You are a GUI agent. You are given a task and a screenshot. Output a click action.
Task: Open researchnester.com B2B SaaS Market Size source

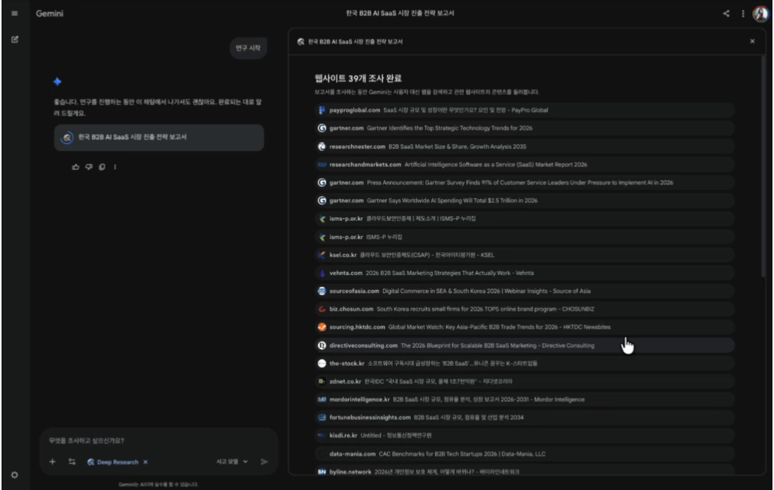click(525, 146)
